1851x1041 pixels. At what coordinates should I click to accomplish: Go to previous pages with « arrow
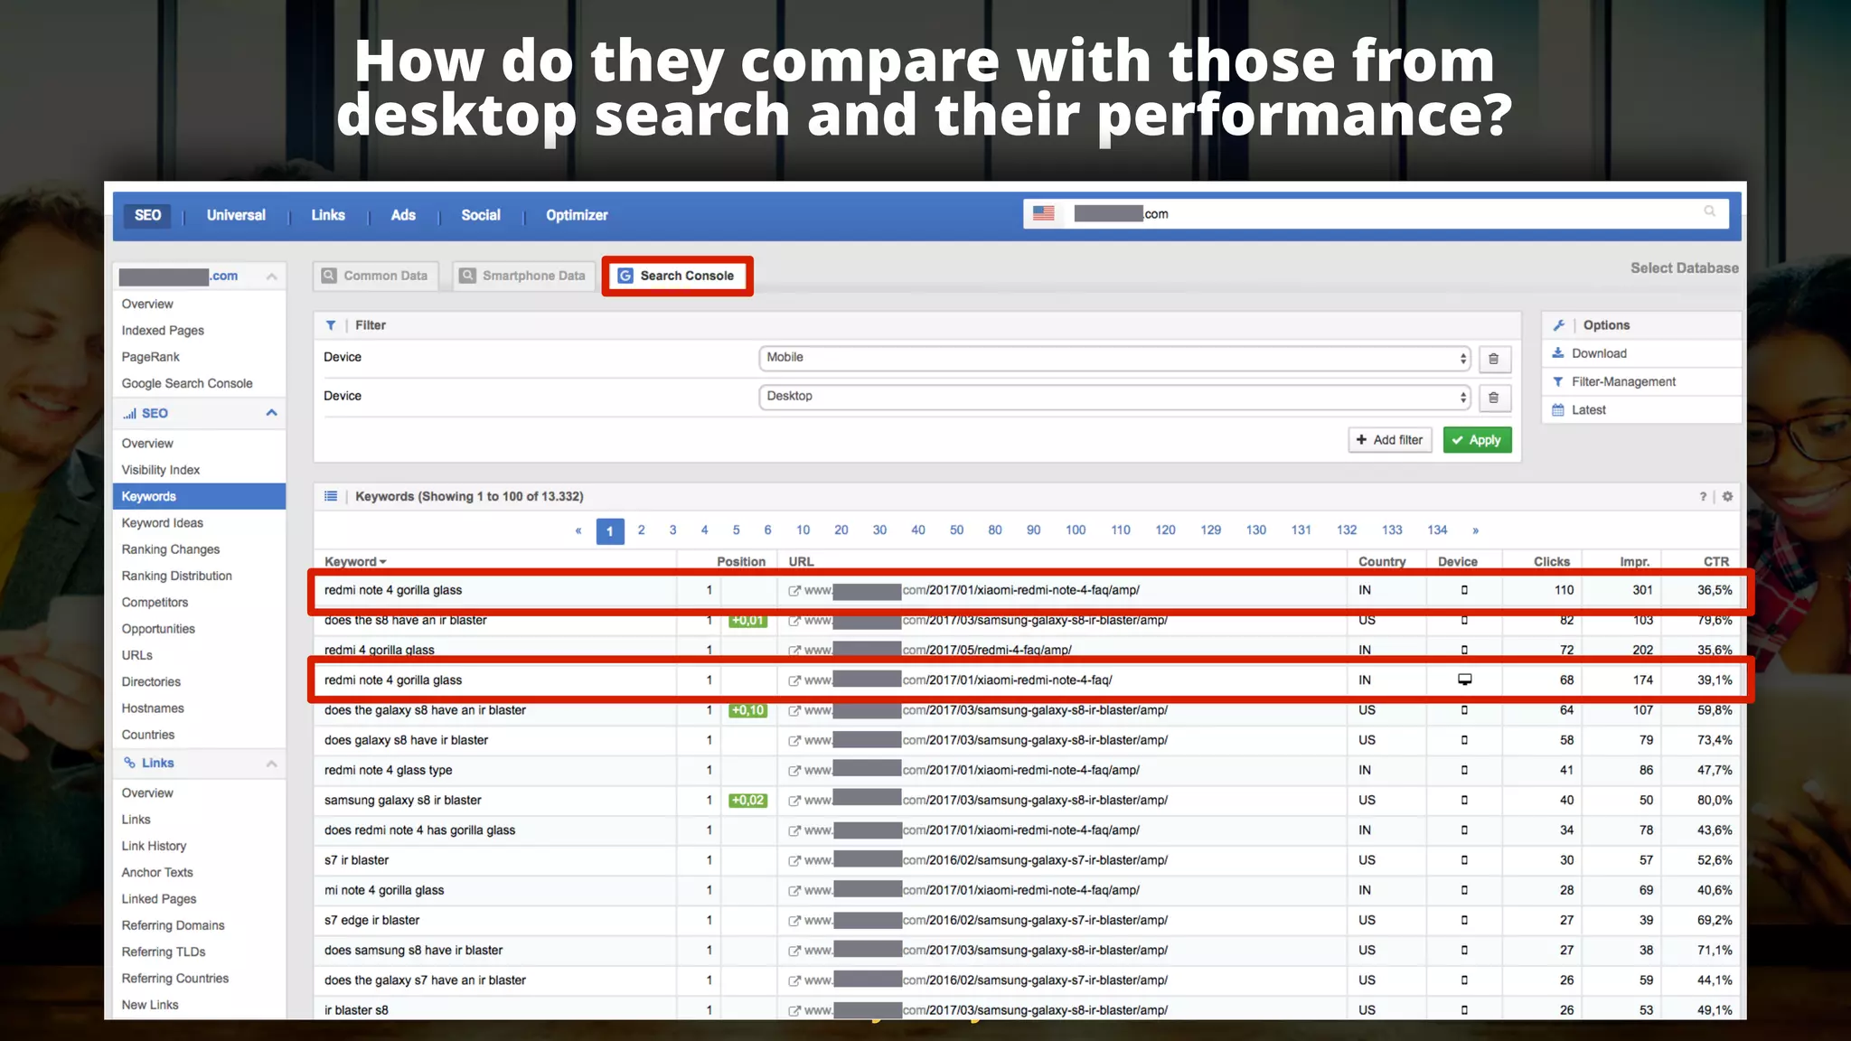tap(578, 530)
